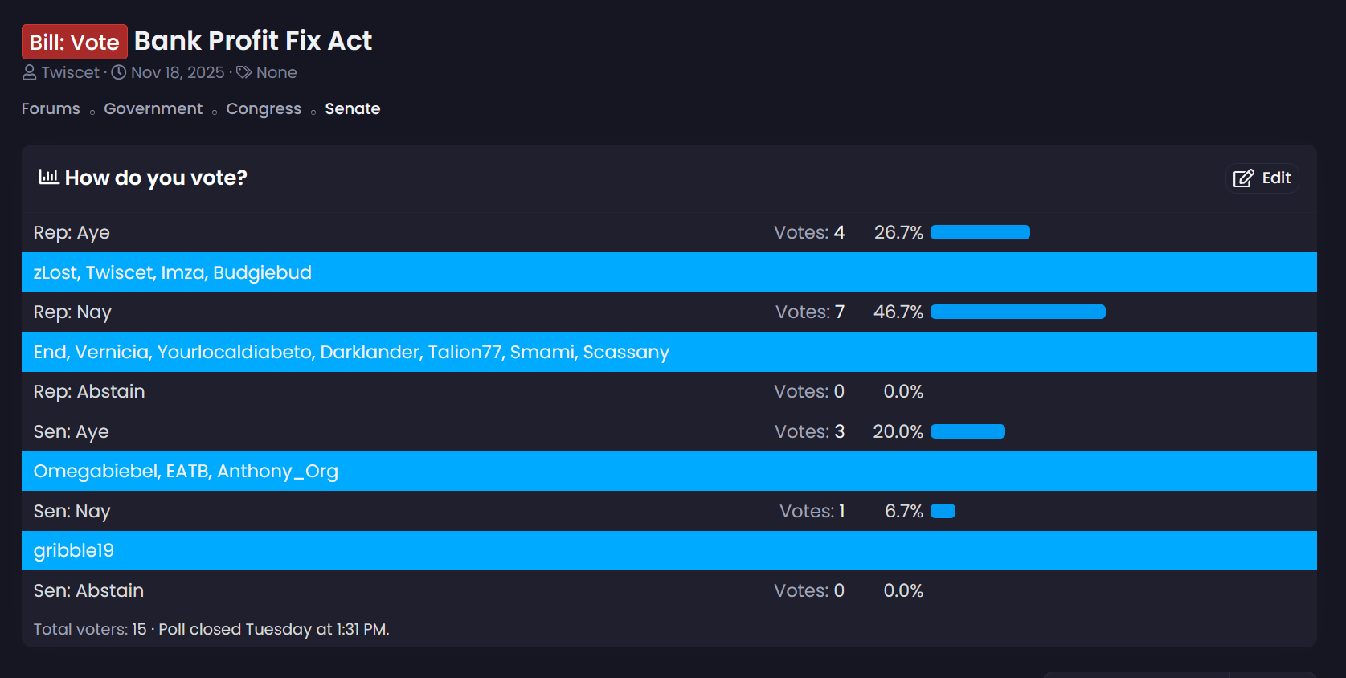
Task: Click the clock icon beside the date
Action: click(119, 73)
